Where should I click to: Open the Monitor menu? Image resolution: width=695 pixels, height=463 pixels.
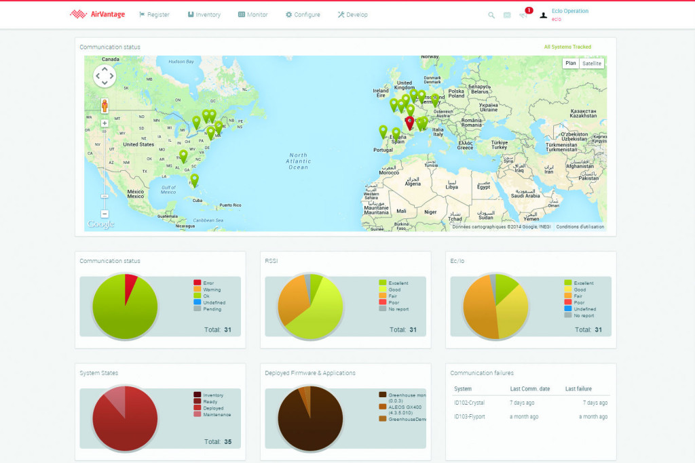click(253, 14)
